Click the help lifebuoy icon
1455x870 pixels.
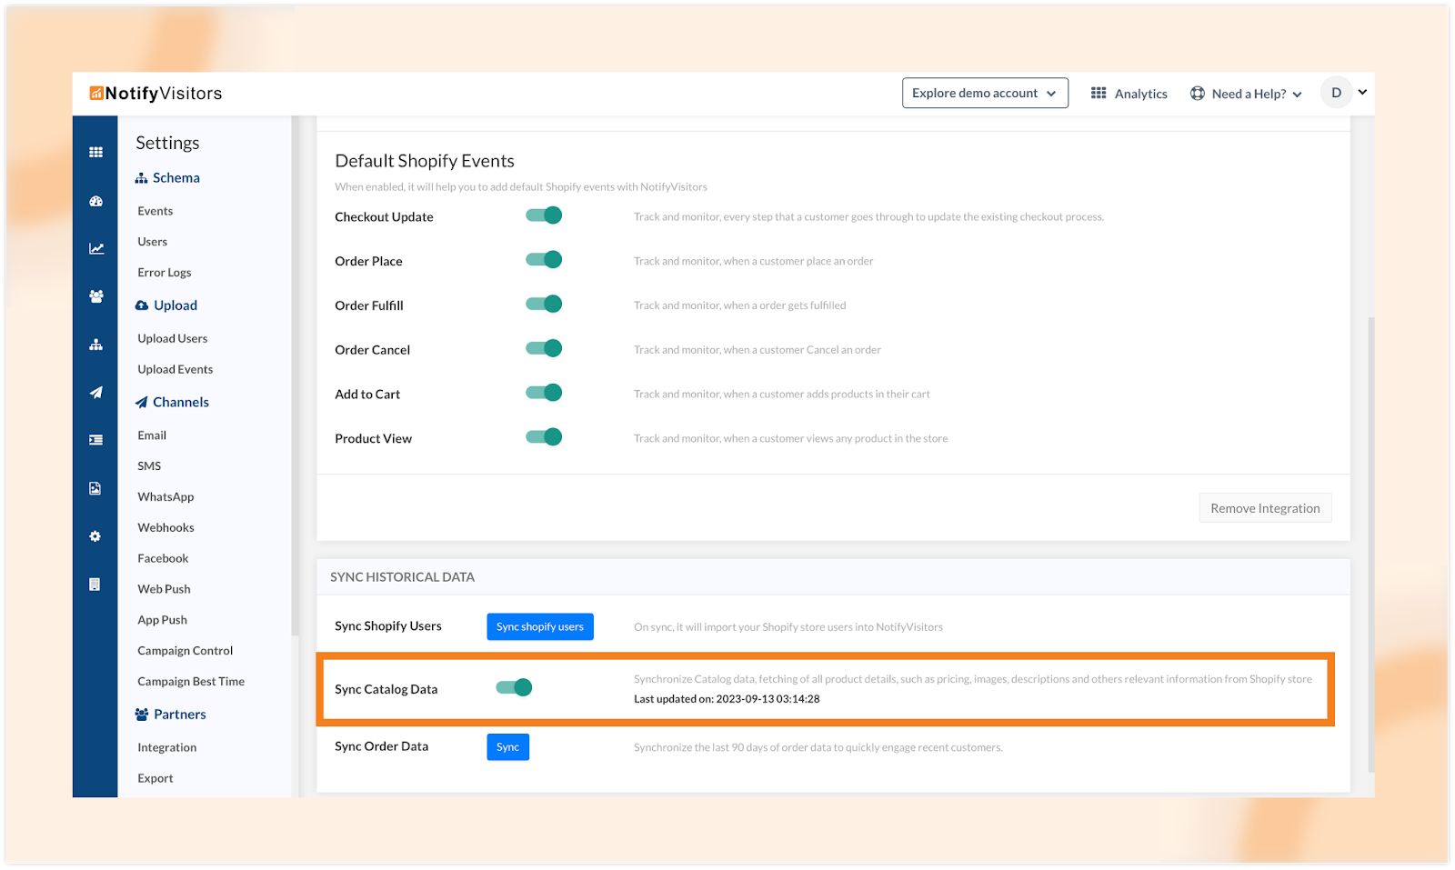click(x=1198, y=94)
